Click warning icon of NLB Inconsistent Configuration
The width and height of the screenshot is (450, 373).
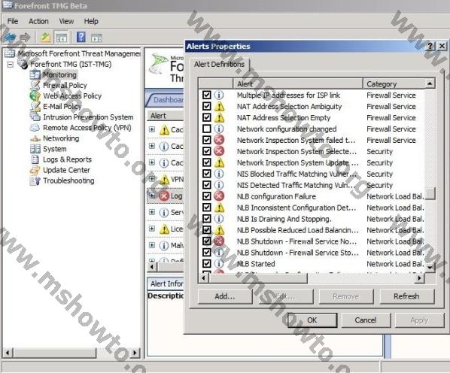[x=219, y=208]
